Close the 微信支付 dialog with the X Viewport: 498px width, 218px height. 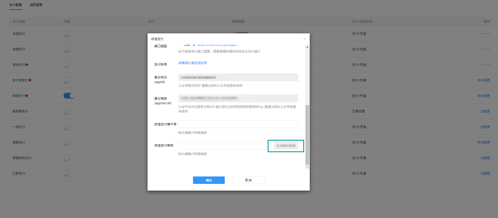(x=304, y=39)
